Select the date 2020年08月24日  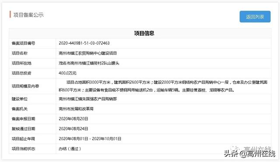[x=73, y=129]
